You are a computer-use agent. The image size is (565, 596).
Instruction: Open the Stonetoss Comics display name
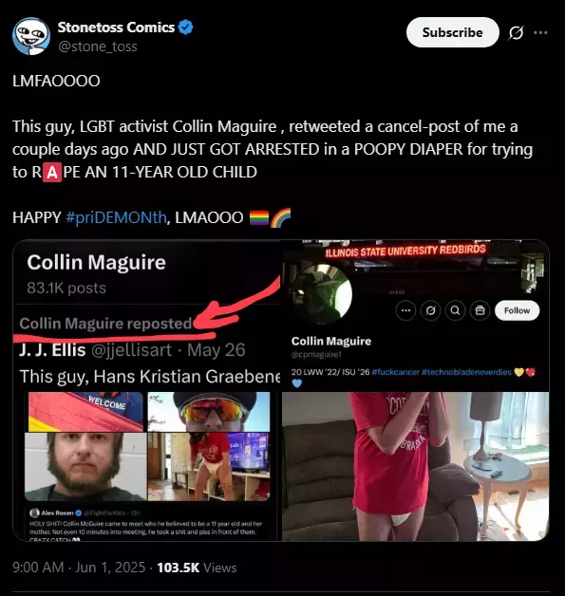click(x=116, y=28)
